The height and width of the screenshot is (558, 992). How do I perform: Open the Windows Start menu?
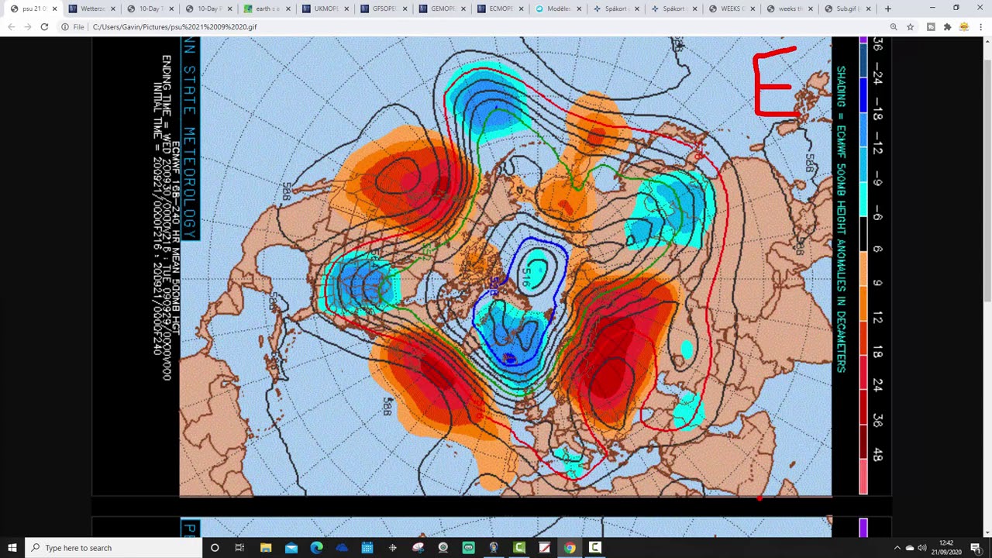12,548
